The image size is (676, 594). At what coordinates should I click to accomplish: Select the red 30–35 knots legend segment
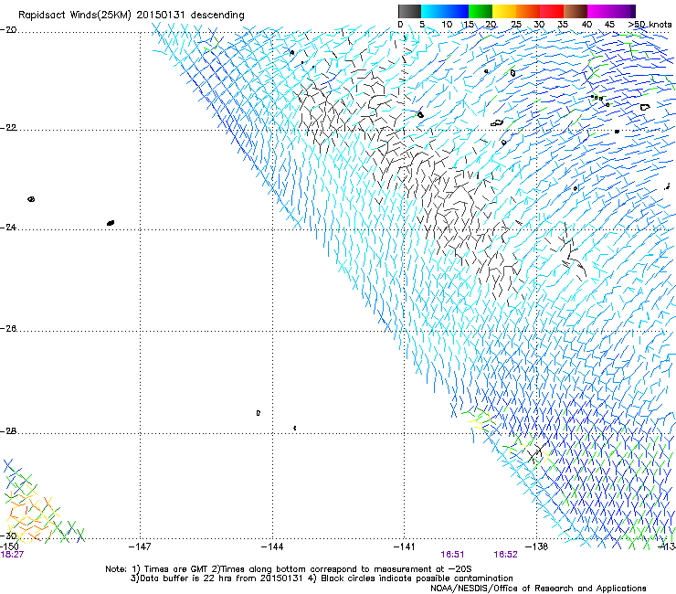(552, 11)
